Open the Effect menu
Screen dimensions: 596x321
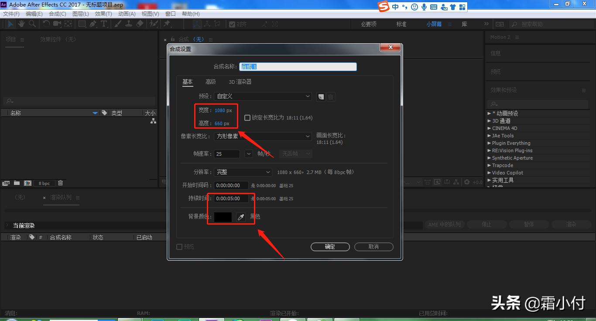[103, 14]
